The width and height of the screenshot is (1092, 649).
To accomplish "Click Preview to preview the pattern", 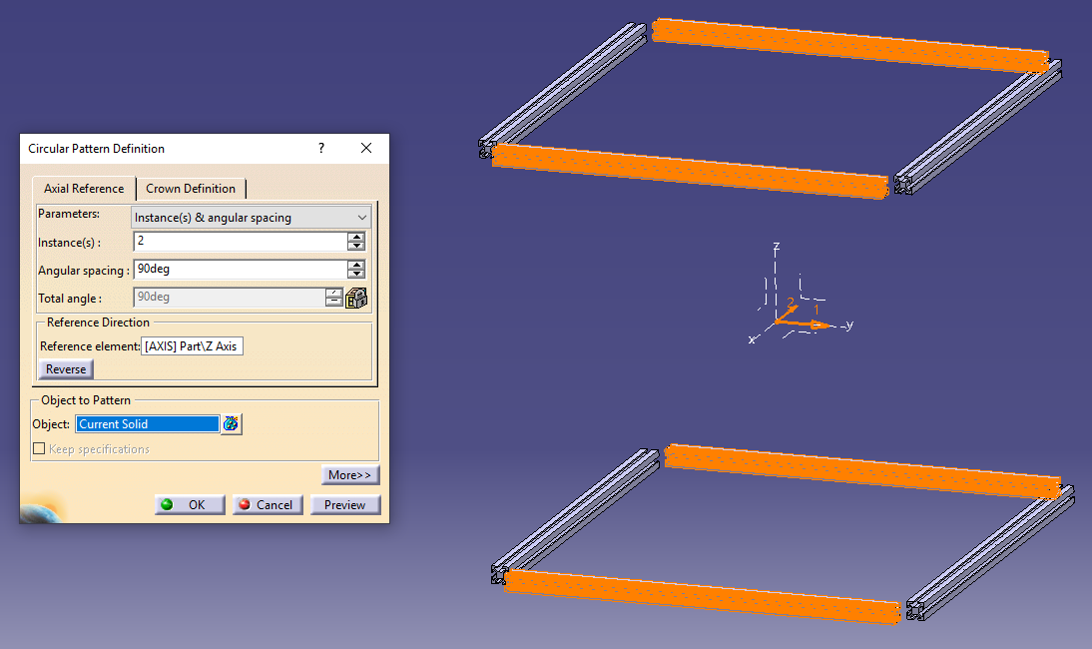I will 344,504.
